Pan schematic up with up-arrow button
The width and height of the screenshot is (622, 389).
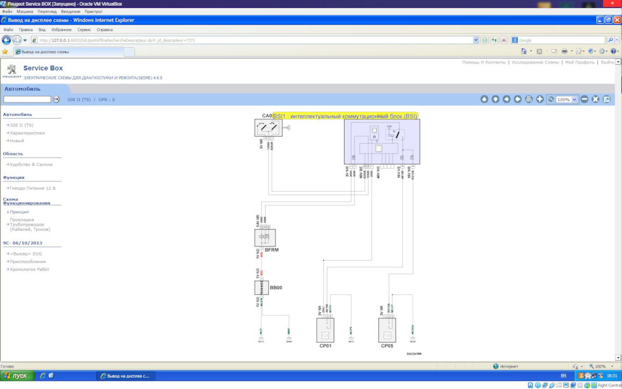coord(484,99)
